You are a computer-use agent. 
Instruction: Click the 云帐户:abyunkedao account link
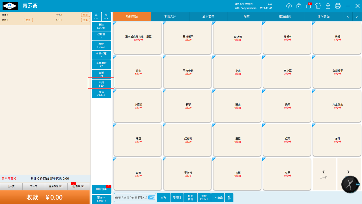[245, 8]
